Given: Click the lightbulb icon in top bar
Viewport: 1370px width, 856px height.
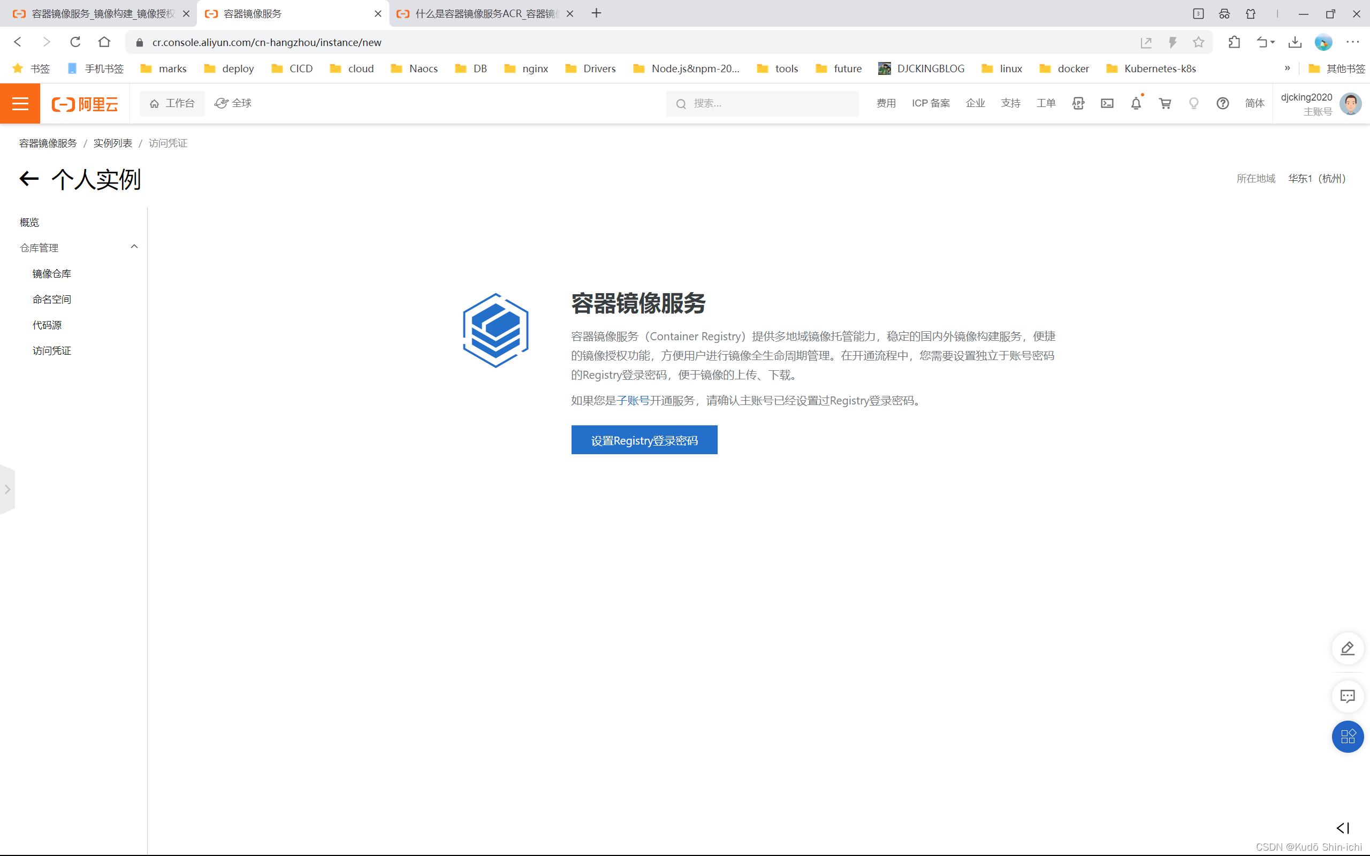Looking at the screenshot, I should [1193, 103].
